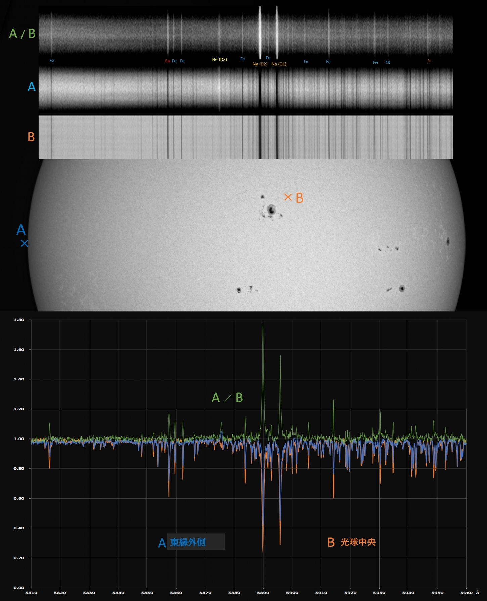Click the orange 光球中央 legend label
The image size is (487, 601).
[x=358, y=542]
